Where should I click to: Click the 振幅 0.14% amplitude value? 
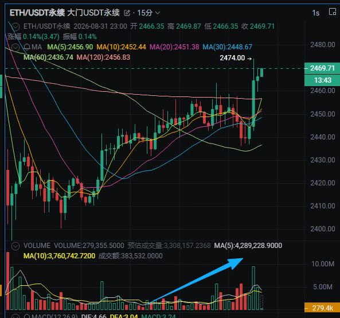pyautogui.click(x=80, y=37)
